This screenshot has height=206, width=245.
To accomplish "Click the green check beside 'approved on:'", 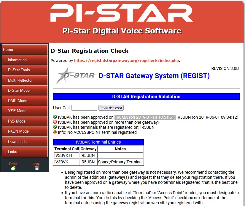I will (55, 117).
